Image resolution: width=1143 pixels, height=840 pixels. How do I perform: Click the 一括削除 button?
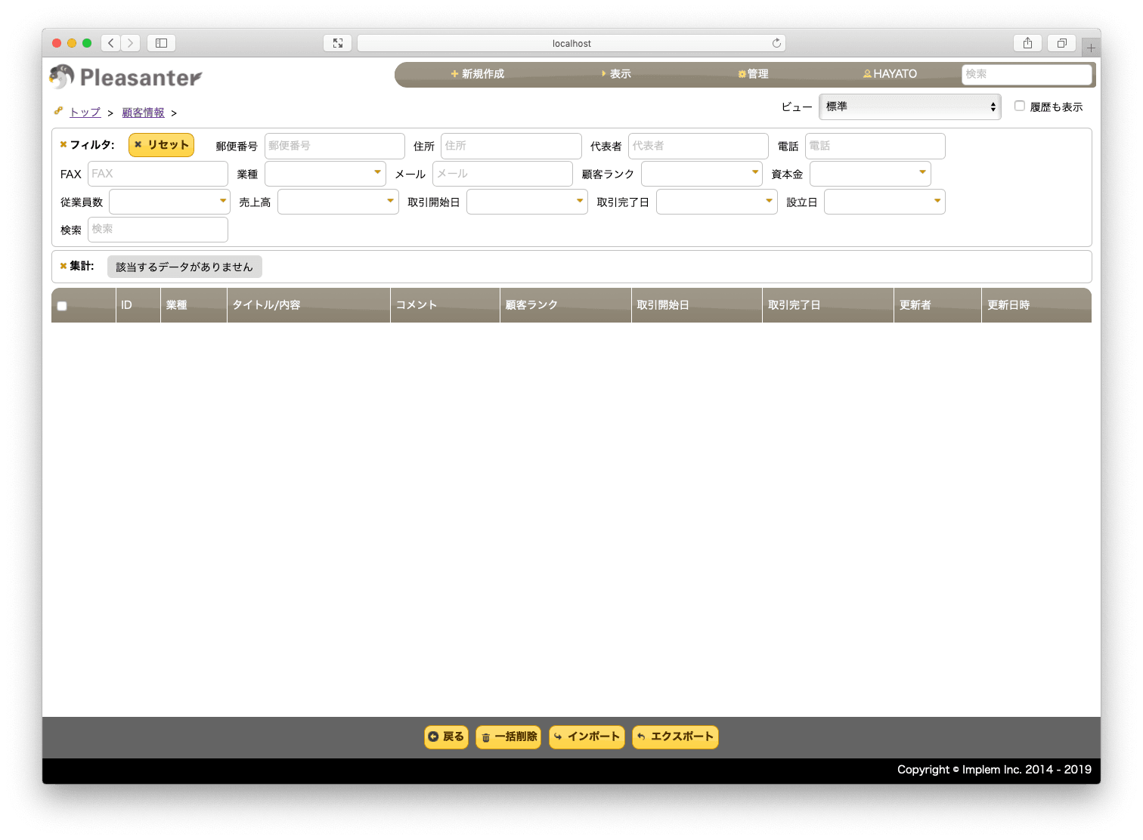point(508,737)
